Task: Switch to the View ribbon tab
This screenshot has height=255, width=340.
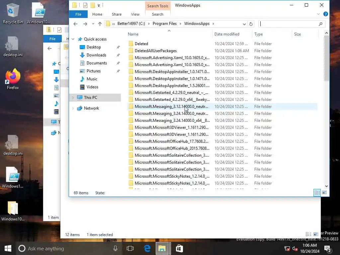Action: (x=135, y=14)
